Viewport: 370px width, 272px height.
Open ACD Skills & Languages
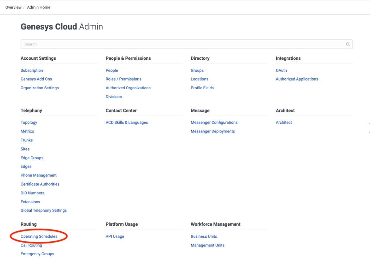pyautogui.click(x=127, y=122)
